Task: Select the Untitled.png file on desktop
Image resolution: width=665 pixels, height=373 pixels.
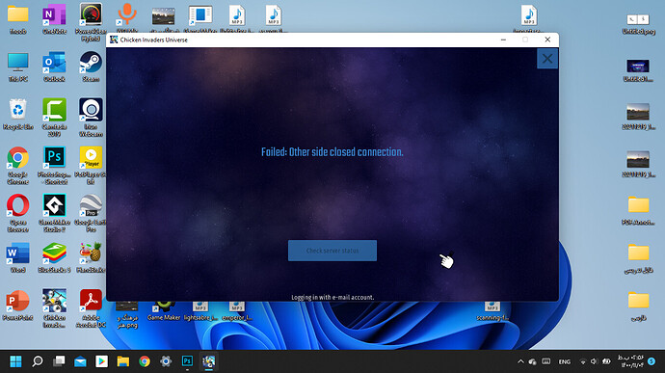Action: [638, 24]
